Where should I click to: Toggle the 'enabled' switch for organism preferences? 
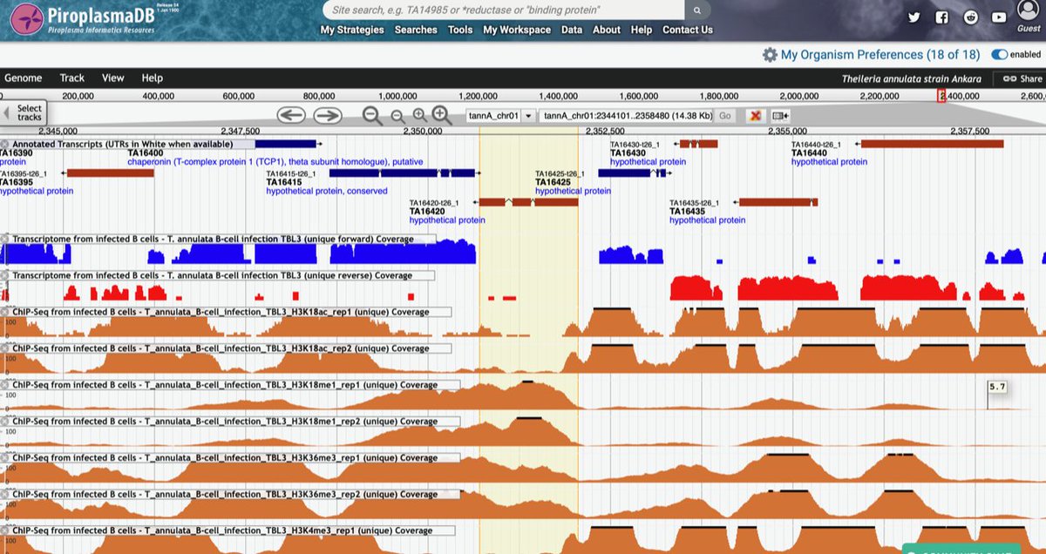[999, 54]
